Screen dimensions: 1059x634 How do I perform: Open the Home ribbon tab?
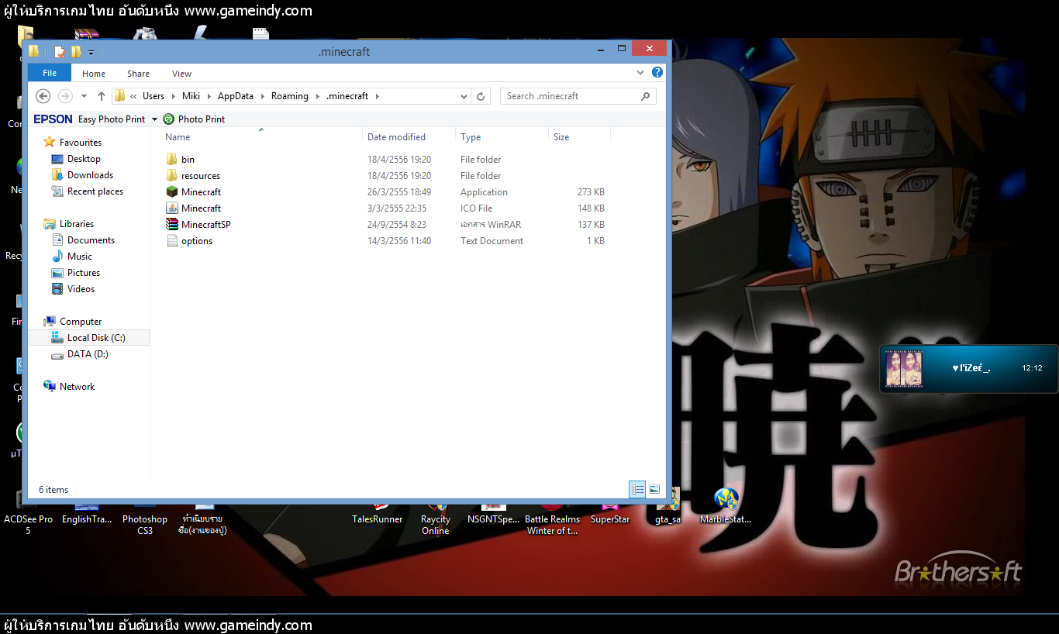coord(94,74)
